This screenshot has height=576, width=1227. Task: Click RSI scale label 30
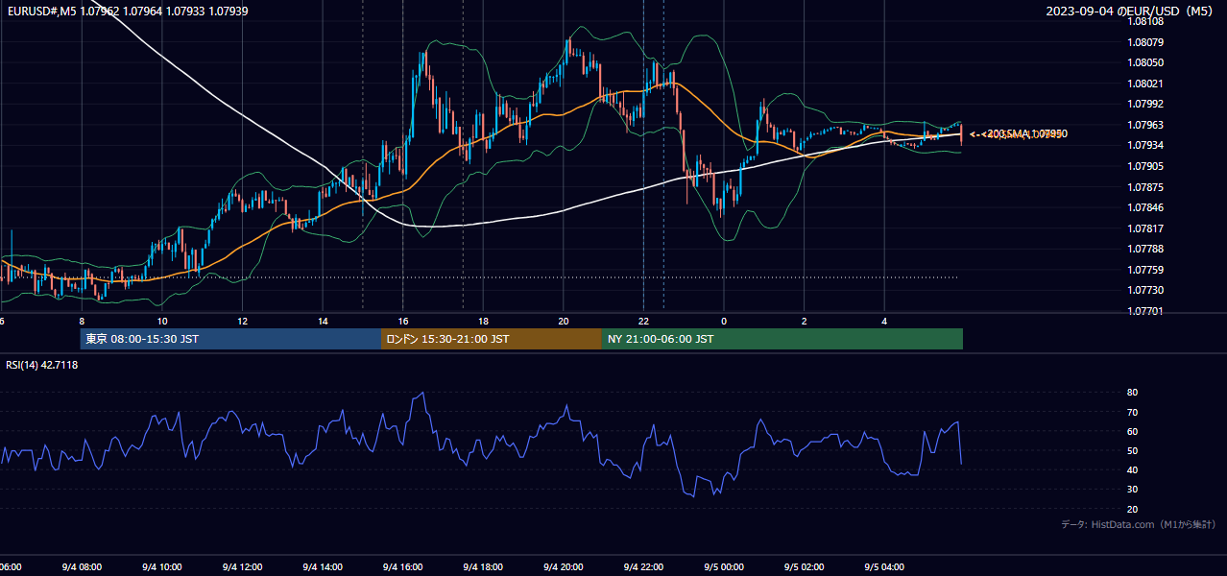pyautogui.click(x=1133, y=489)
